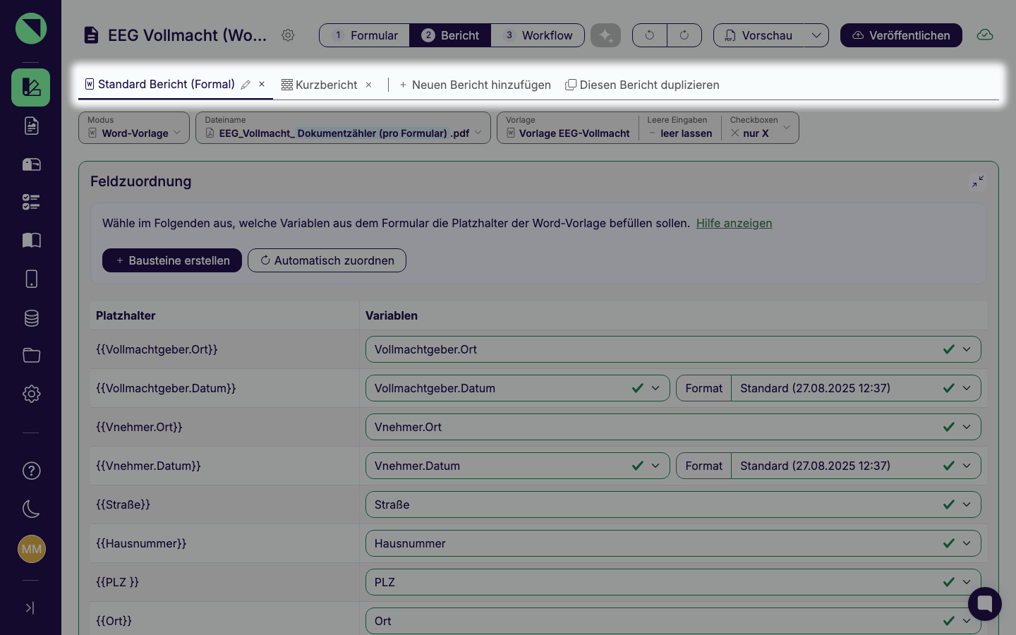1016x635 pixels.
Task: Open the Dateiname dropdown
Action: pos(343,128)
